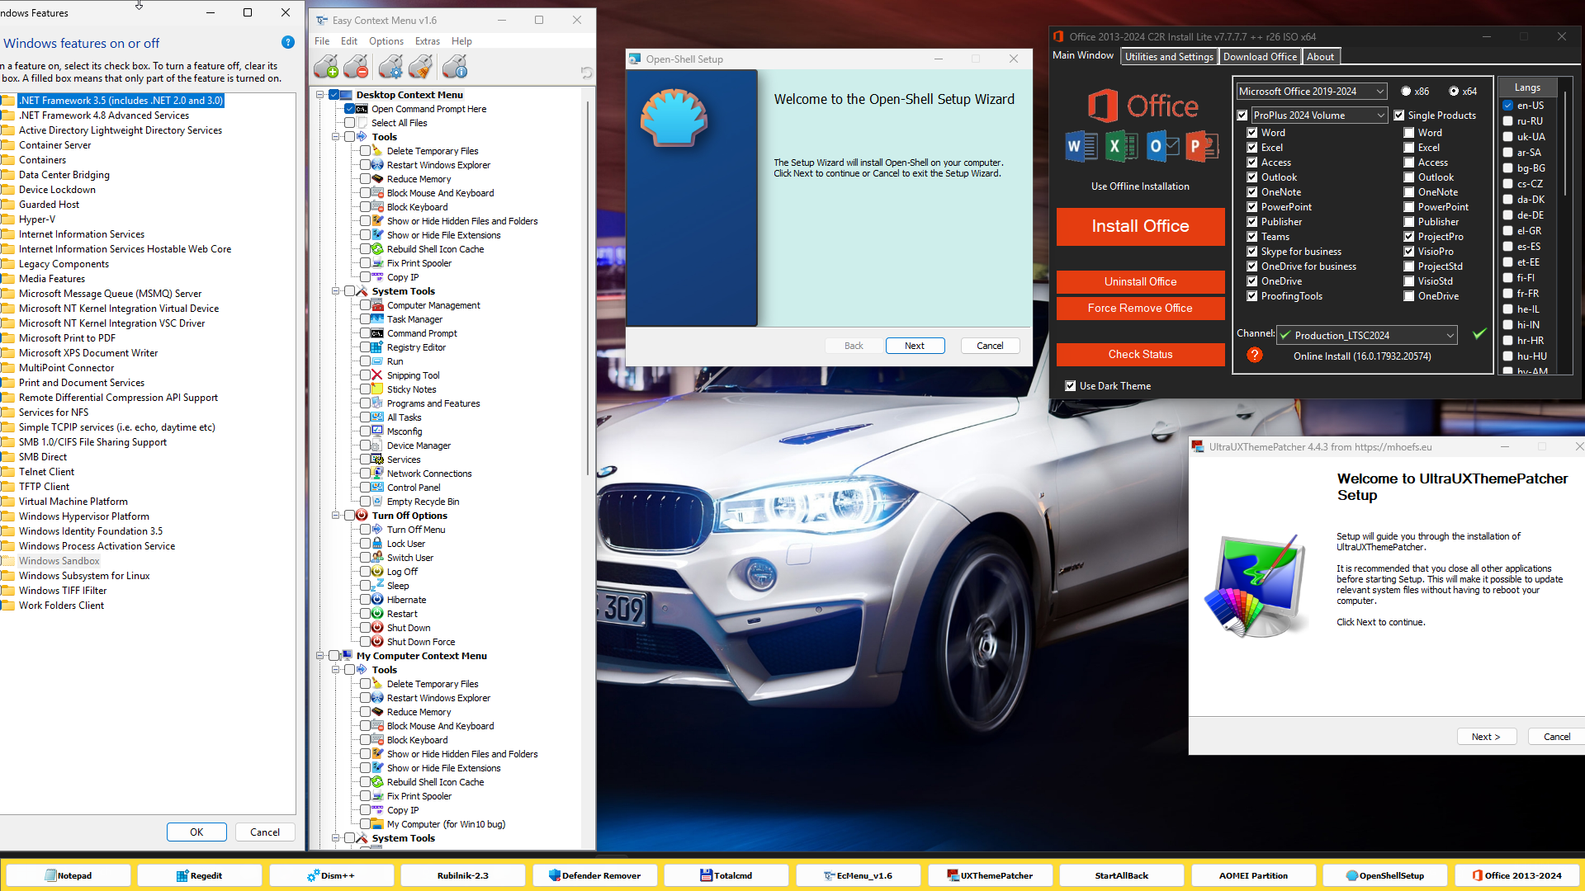This screenshot has width=1585, height=891.
Task: Select the x86 architecture radio button
Action: (x=1406, y=92)
